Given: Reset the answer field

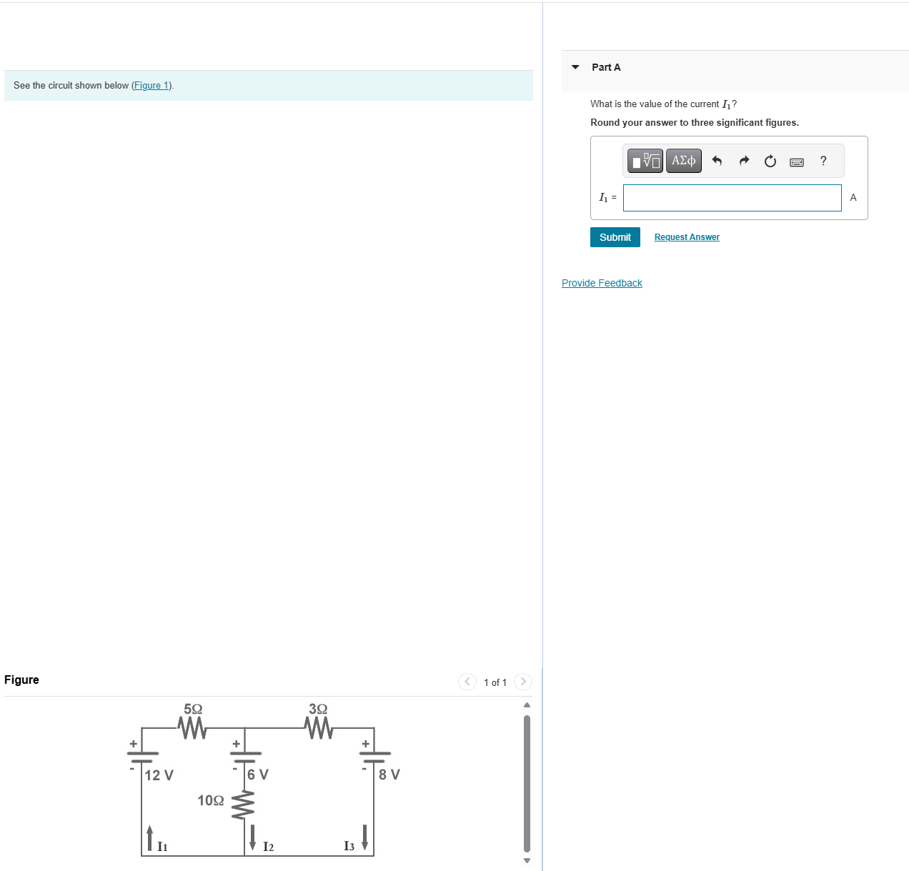Looking at the screenshot, I should click(770, 161).
